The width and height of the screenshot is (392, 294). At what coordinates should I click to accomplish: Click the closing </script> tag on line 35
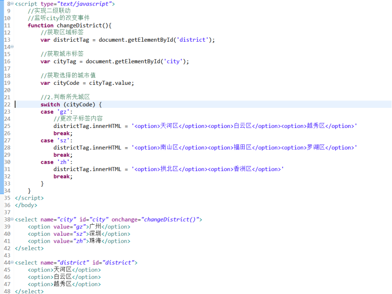pyautogui.click(x=28, y=198)
